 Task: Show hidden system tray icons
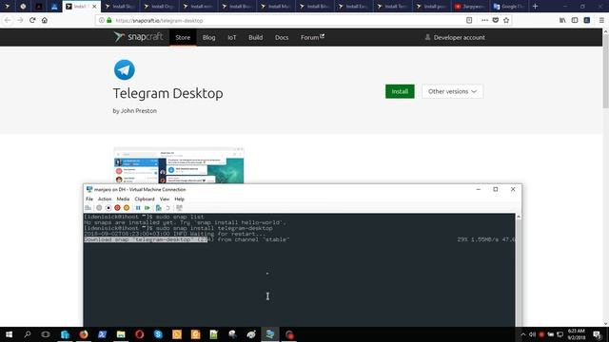(x=523, y=334)
